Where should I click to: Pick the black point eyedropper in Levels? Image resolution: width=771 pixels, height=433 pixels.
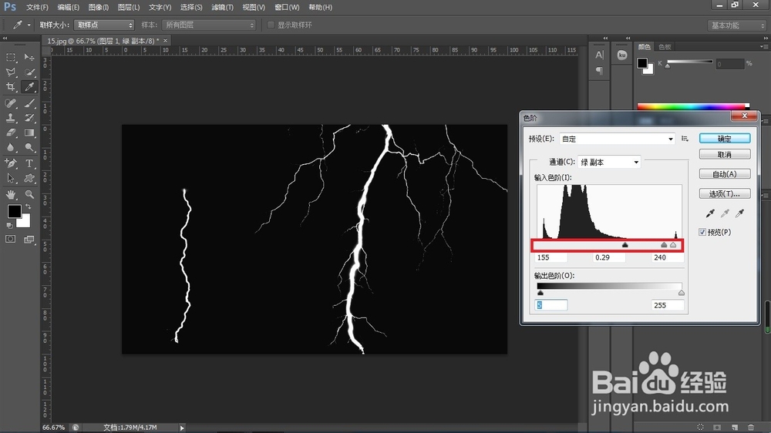pyautogui.click(x=710, y=213)
